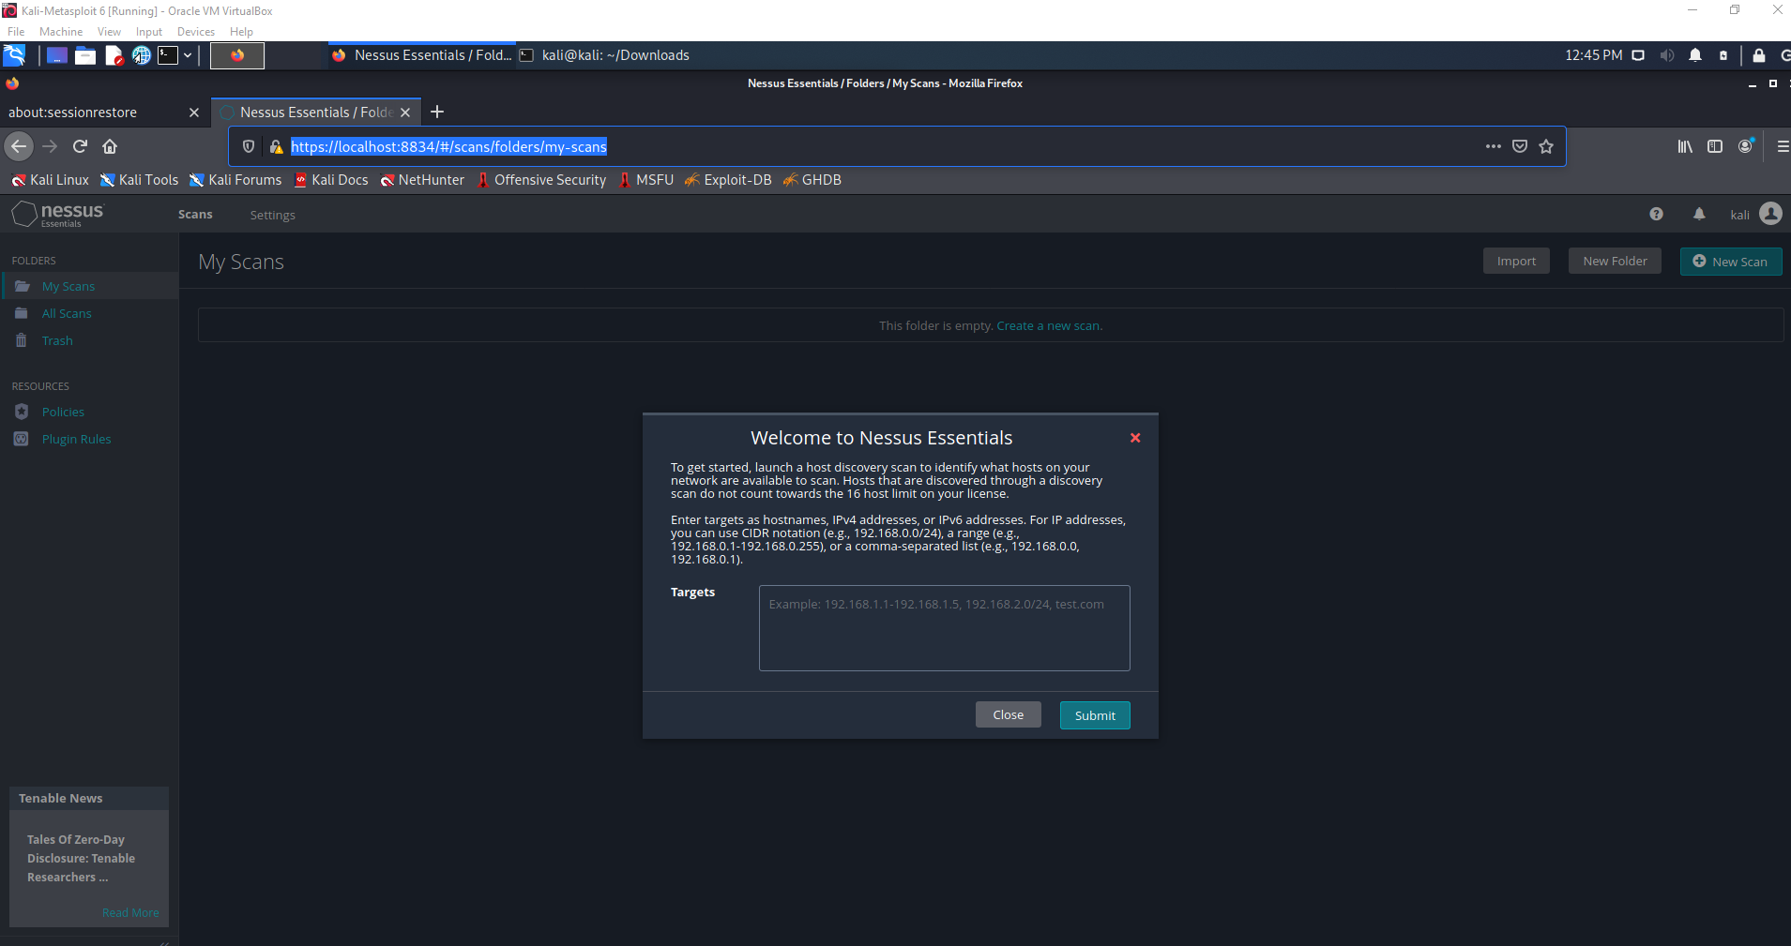
Task: Go back with the Firefox back arrow
Action: 19,146
